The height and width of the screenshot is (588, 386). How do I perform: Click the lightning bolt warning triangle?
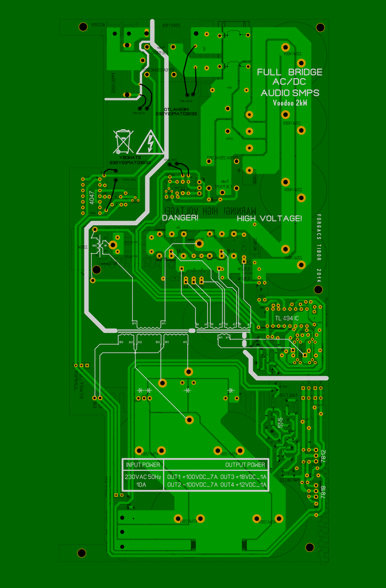tap(150, 142)
